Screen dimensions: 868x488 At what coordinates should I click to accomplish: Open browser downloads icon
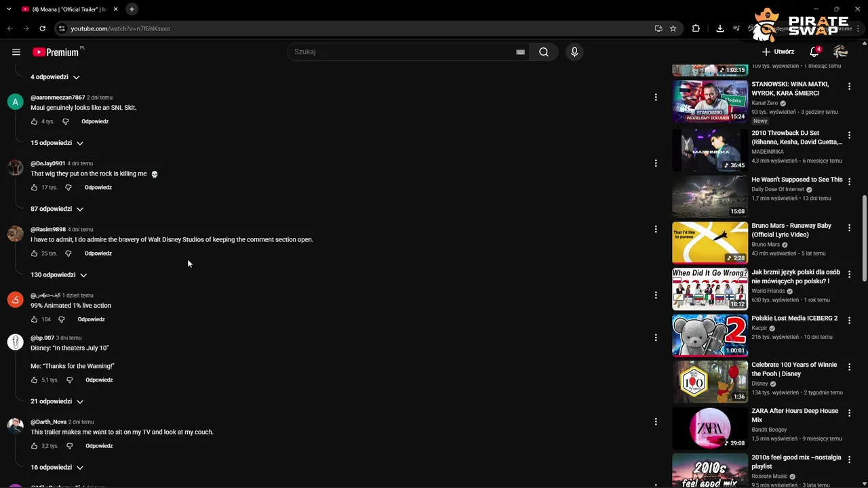719,28
